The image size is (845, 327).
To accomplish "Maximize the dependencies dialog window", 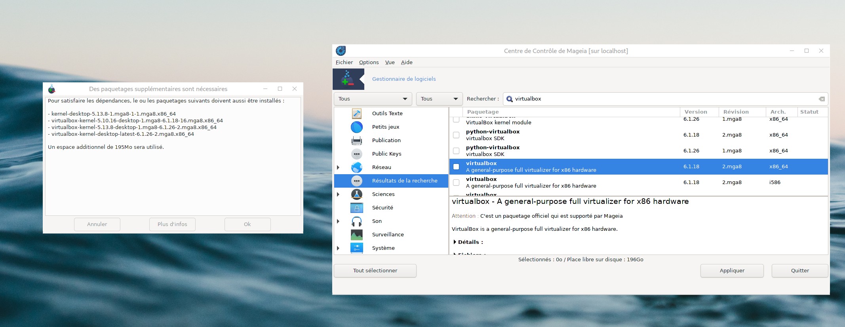I will coord(280,89).
